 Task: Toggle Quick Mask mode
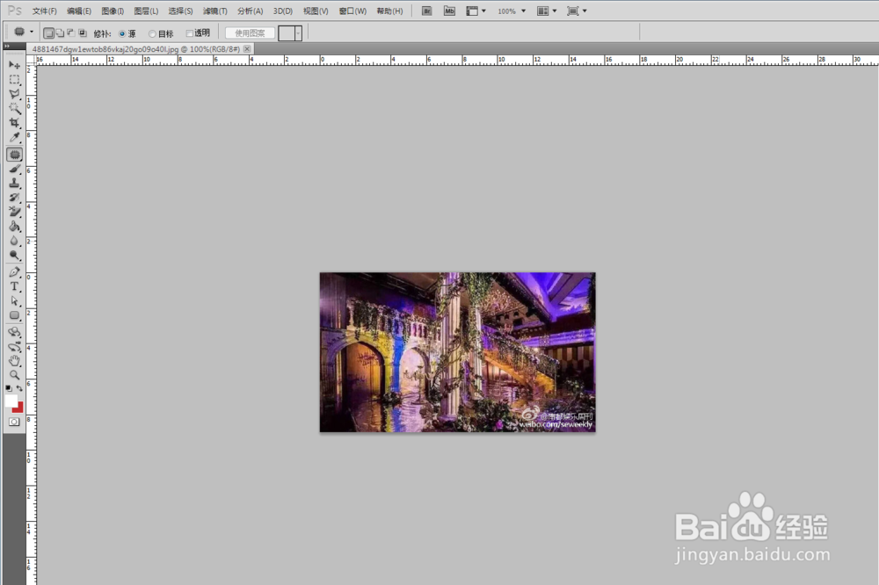[14, 422]
